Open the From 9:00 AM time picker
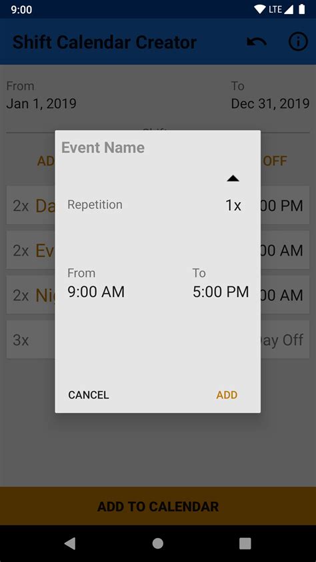Image resolution: width=316 pixels, height=562 pixels. (x=96, y=283)
